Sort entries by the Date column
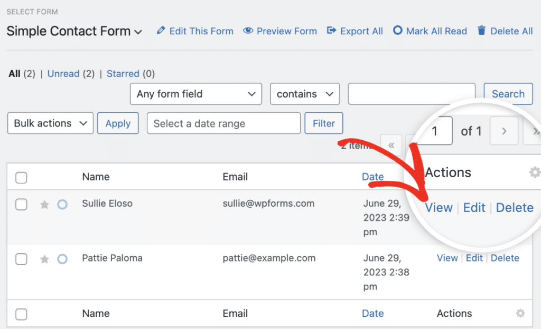This screenshot has height=329, width=541. tap(373, 177)
